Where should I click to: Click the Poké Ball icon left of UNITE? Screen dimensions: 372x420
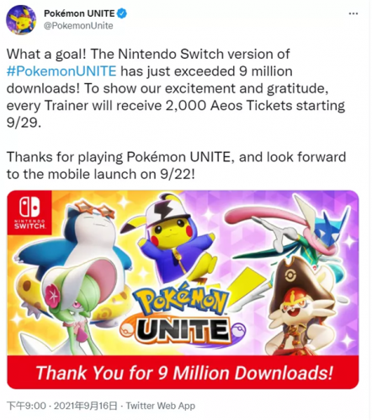[128, 331]
